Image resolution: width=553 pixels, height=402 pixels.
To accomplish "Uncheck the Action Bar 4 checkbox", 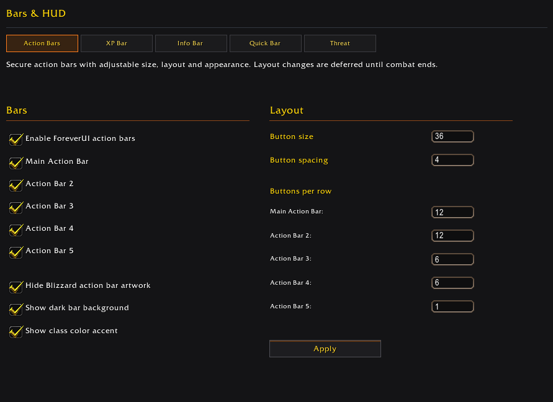I will click(16, 230).
